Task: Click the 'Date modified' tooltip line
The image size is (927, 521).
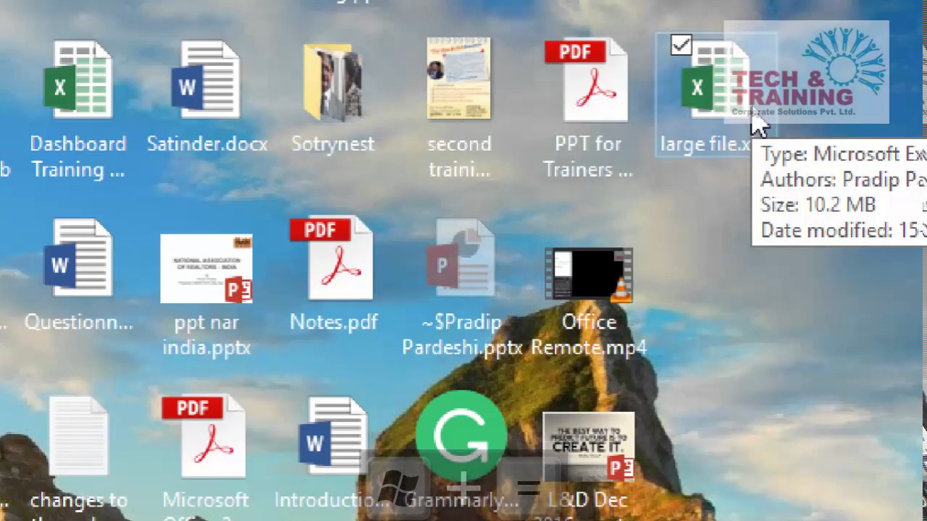Action: [843, 230]
